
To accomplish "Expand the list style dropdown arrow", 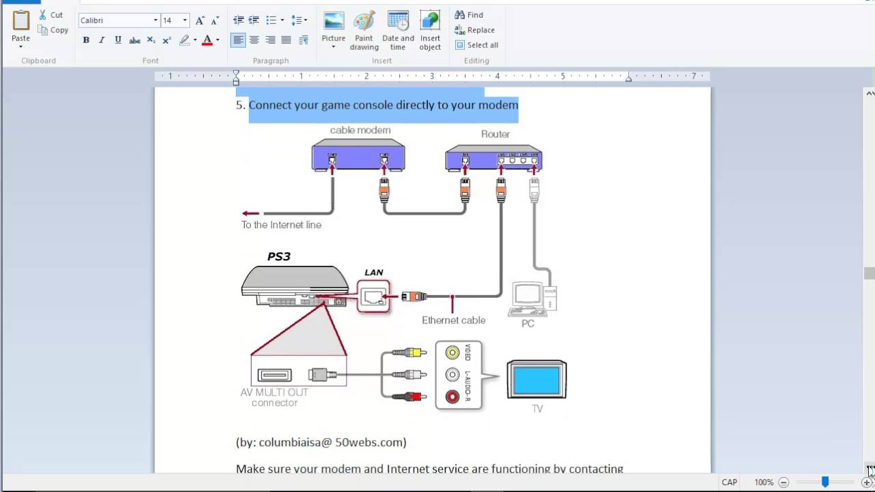I will 282,20.
